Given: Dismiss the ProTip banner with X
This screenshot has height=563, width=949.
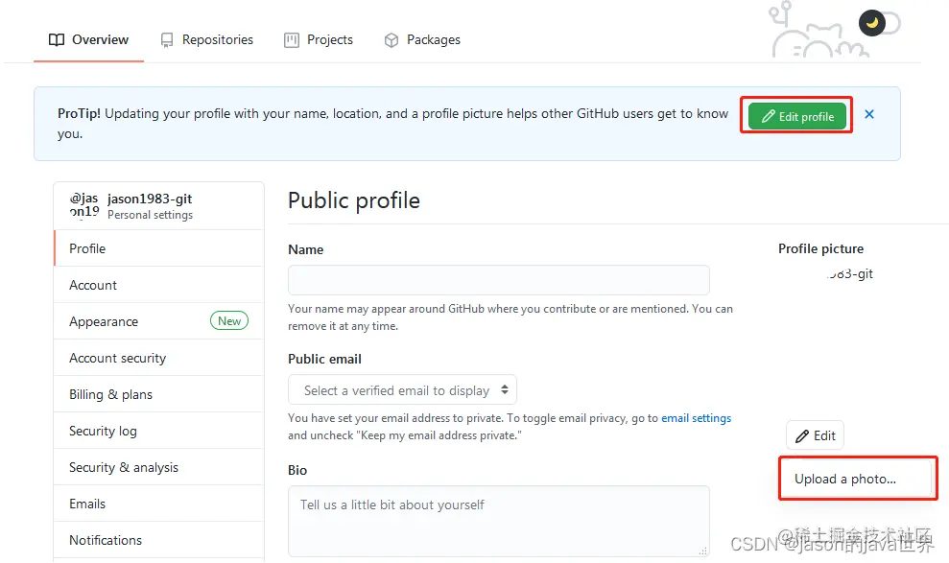Looking at the screenshot, I should (x=869, y=114).
